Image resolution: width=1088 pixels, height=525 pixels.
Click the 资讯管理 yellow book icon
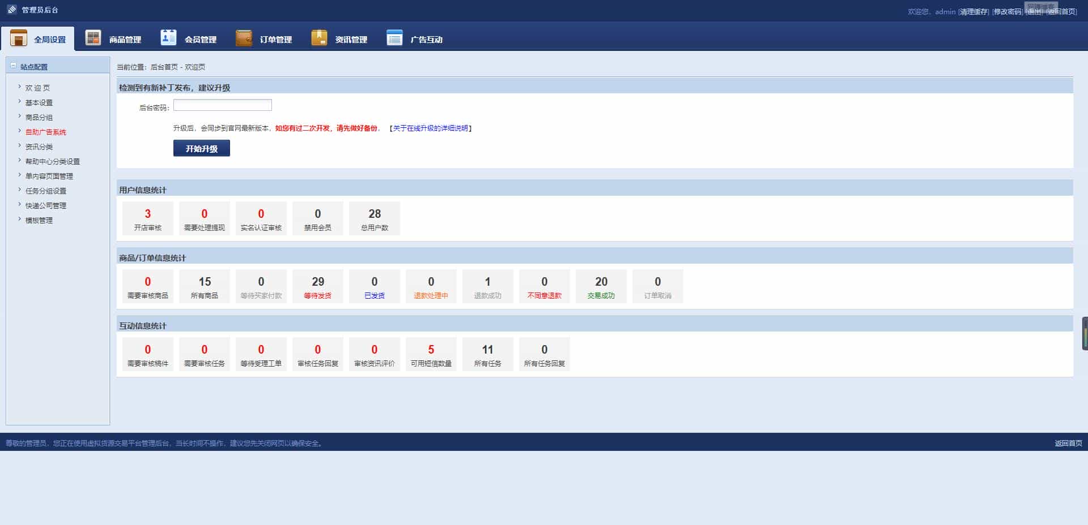click(319, 37)
